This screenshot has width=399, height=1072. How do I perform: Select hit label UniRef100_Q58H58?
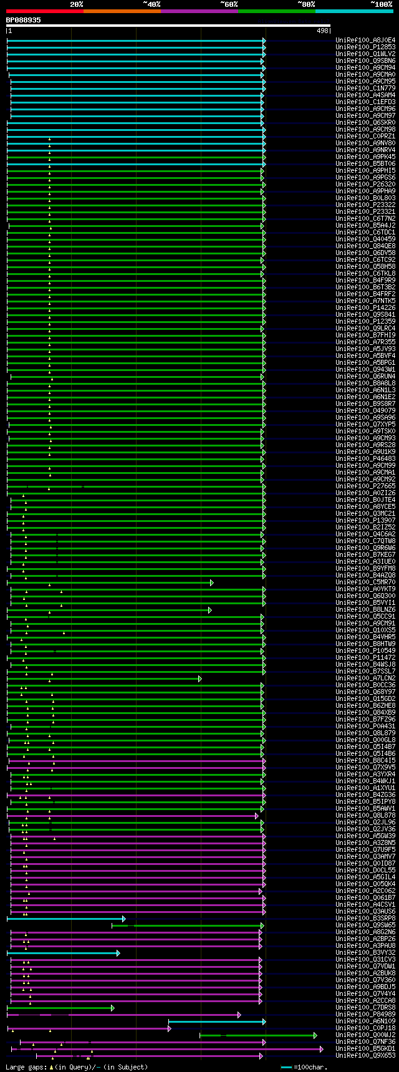(x=365, y=266)
